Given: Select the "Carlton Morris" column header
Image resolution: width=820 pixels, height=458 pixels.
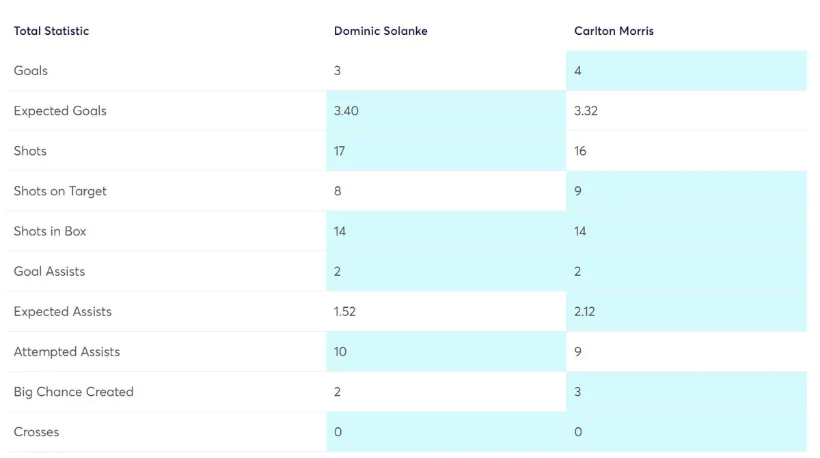Looking at the screenshot, I should coord(614,31).
